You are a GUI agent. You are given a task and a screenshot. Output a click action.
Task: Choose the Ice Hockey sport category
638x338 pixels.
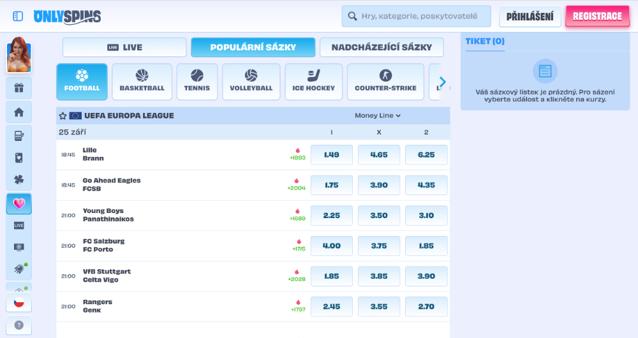(313, 82)
